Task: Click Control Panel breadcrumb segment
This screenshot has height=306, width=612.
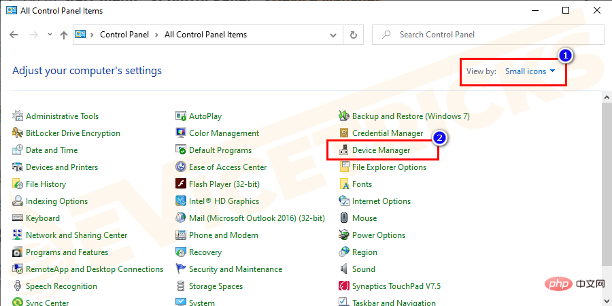Action: 124,35
